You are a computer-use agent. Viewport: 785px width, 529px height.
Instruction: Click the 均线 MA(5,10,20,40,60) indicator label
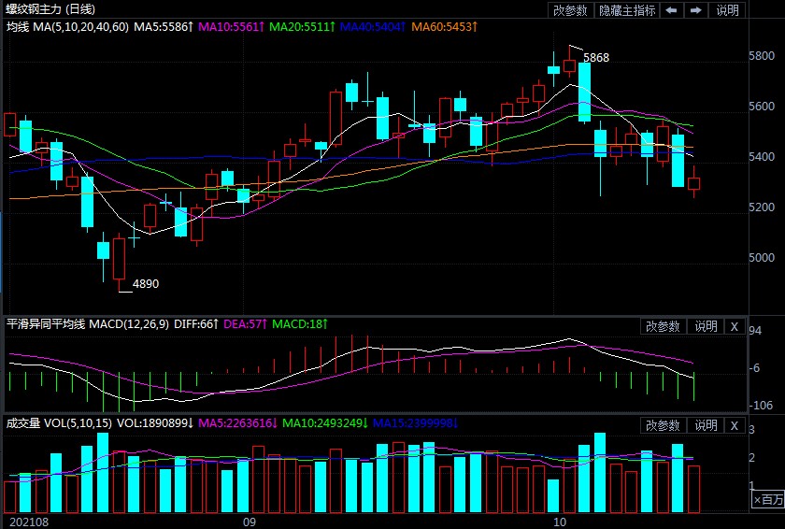tap(67, 27)
